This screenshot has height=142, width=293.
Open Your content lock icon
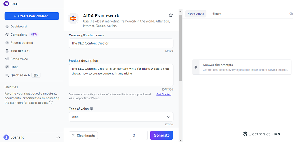(7, 51)
